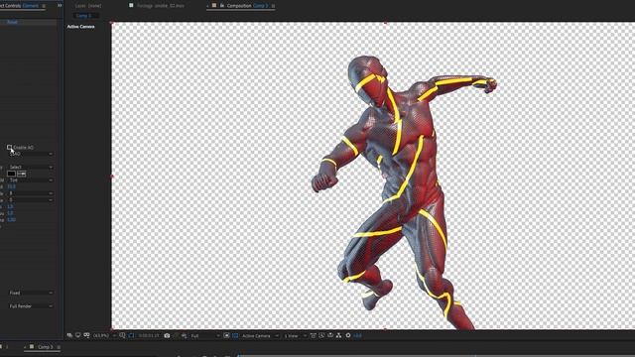Open the Full Render dropdown
This screenshot has height=357, width=635.
(x=31, y=306)
